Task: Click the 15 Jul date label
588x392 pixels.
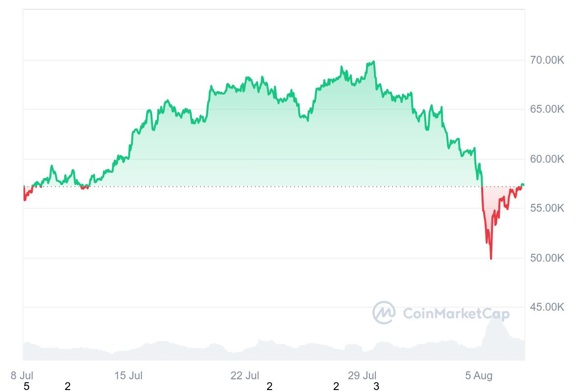Action: [x=128, y=376]
